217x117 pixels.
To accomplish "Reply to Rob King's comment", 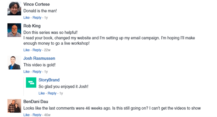I will [x=37, y=50].
